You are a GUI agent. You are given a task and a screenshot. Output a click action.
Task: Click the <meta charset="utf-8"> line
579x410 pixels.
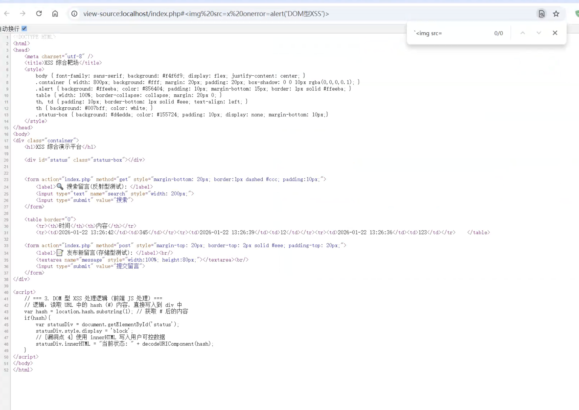(59, 56)
